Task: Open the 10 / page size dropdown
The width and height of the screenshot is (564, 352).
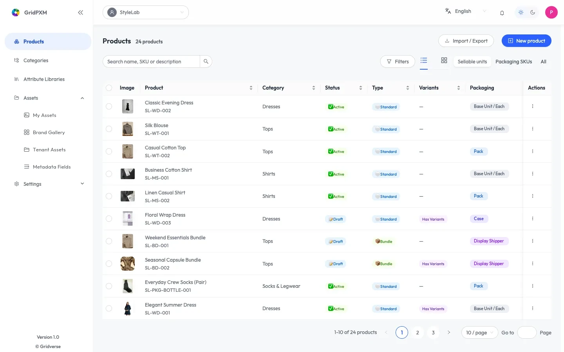Action: point(480,332)
